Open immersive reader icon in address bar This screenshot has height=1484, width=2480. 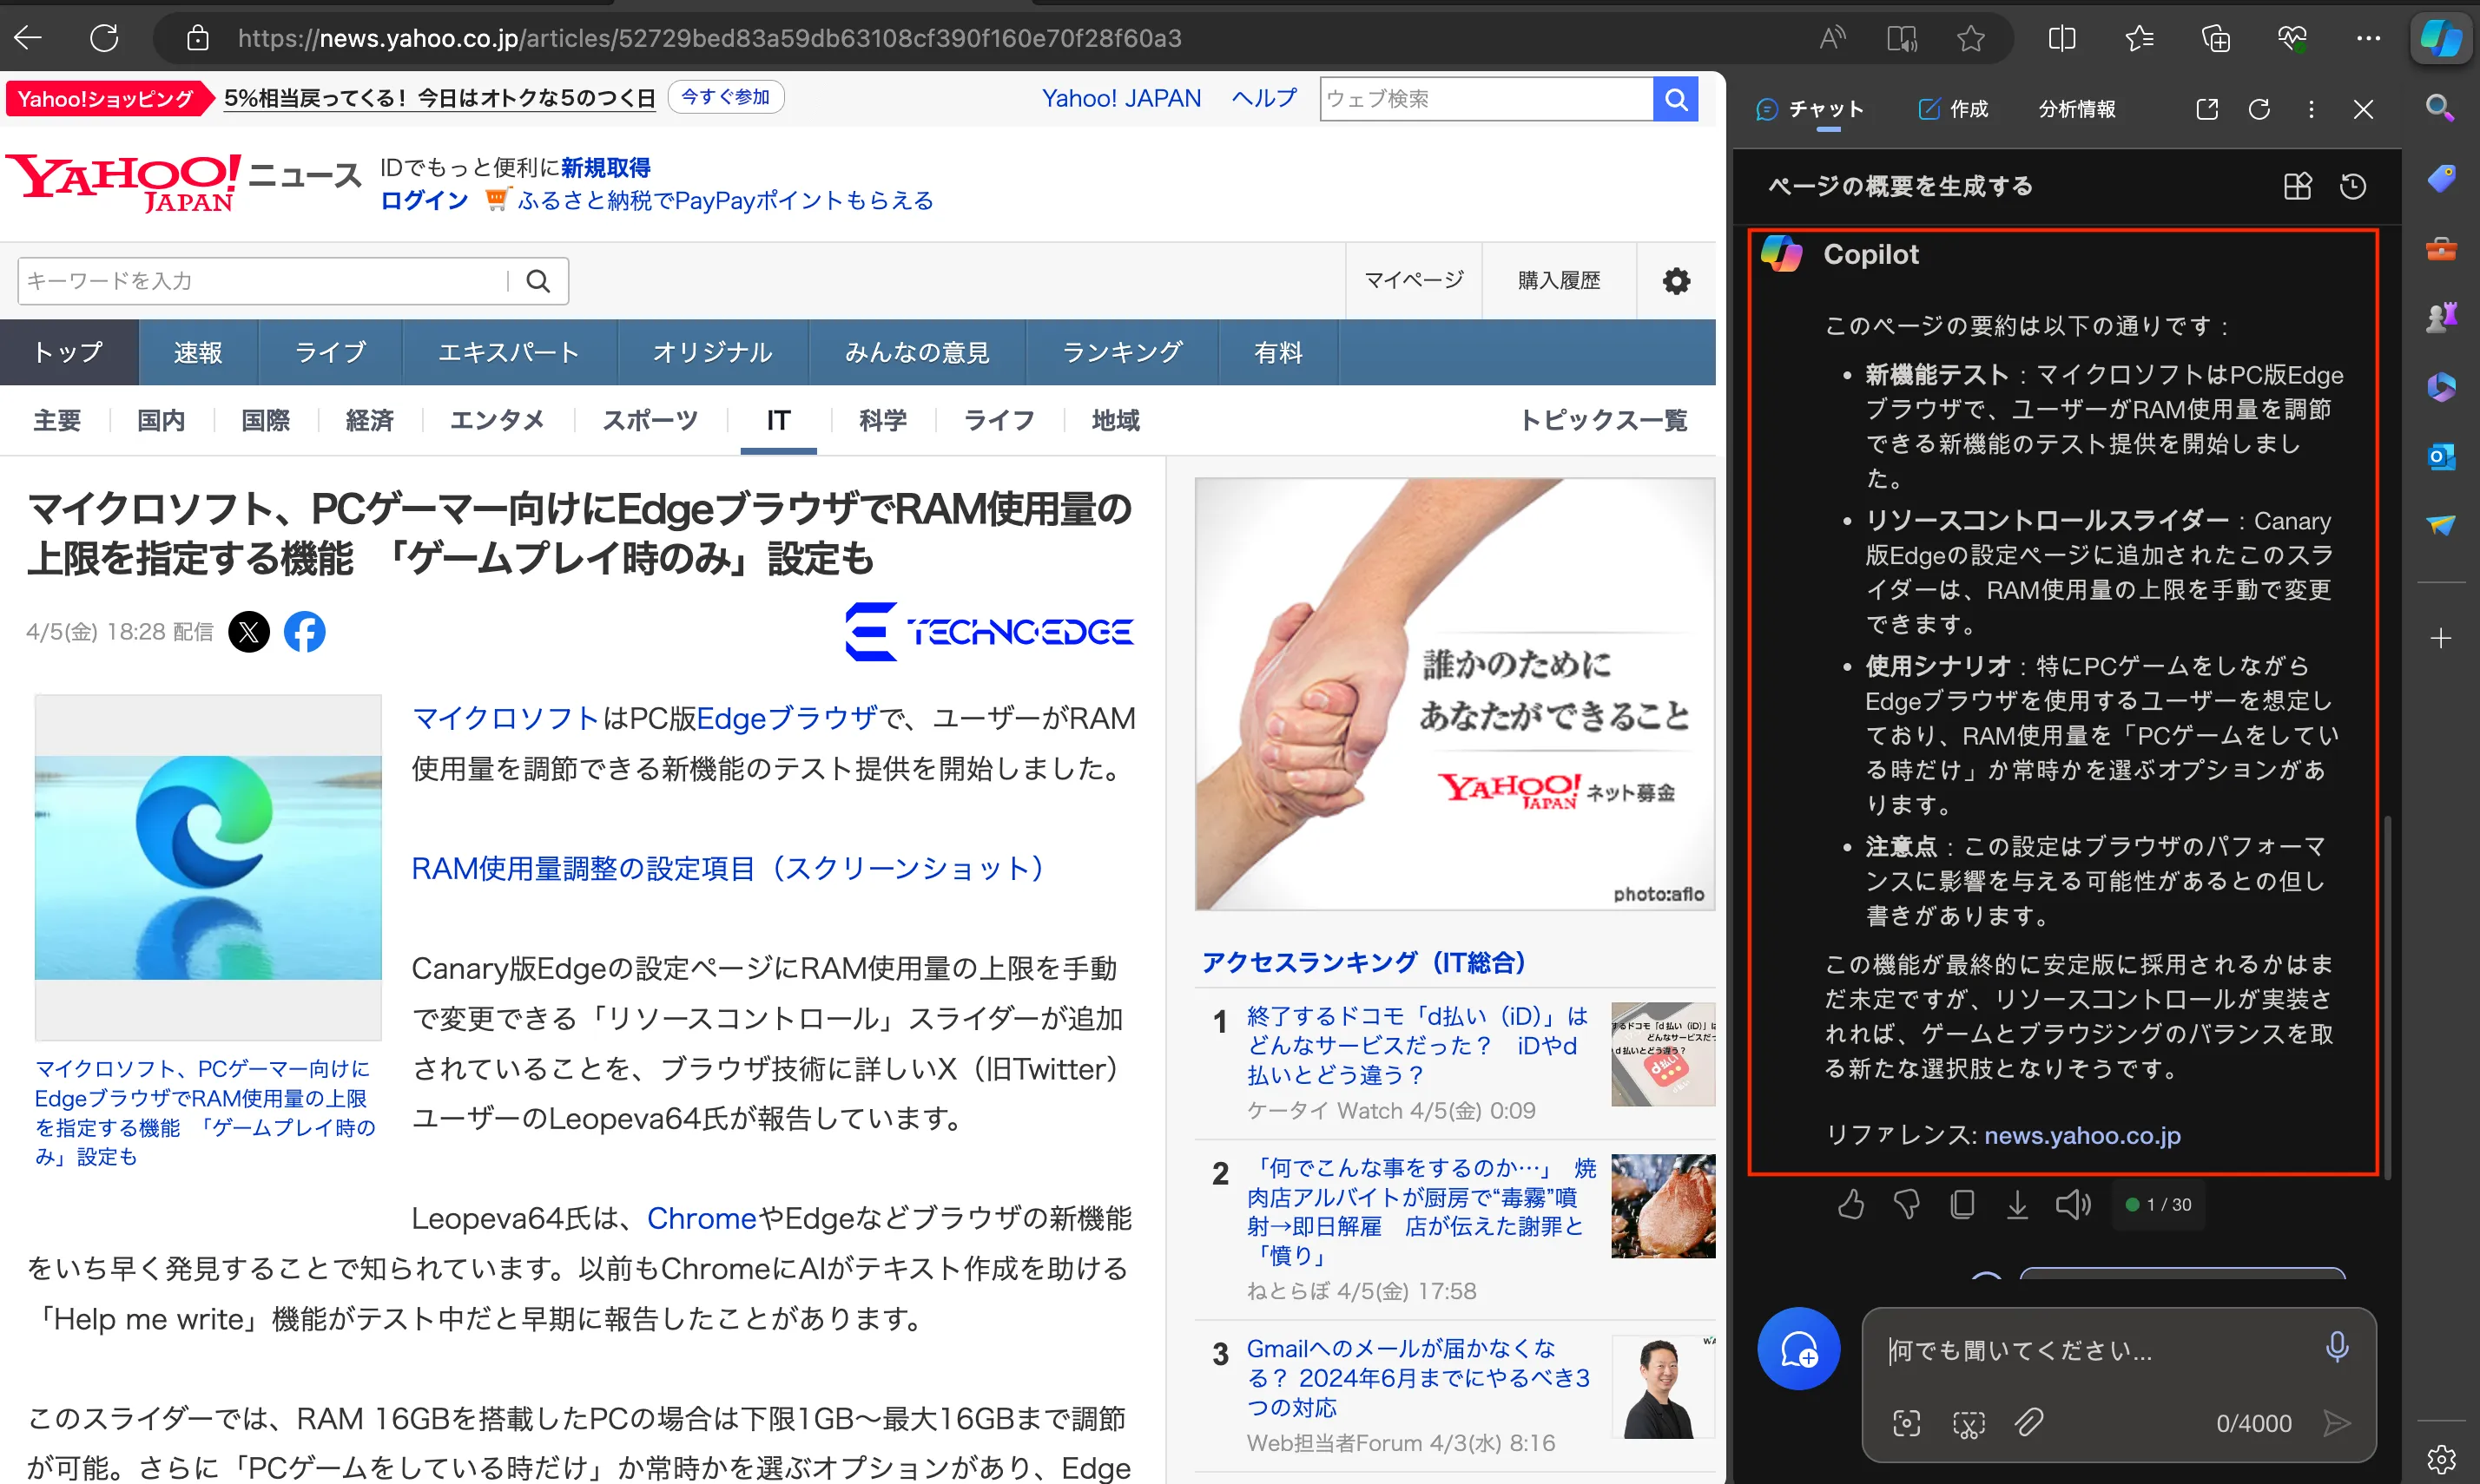[1902, 38]
